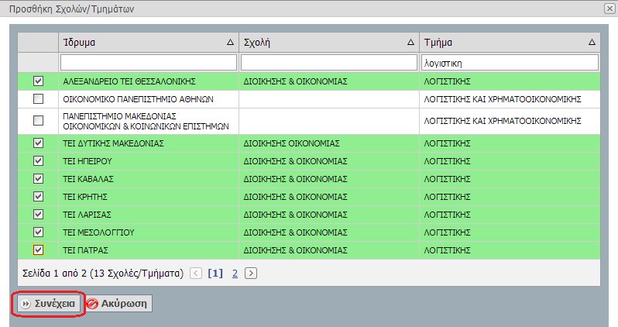Click ΔΙΟΙΚΗΣΗΣ & ΟΙΚΟΝΟΜΙΑΣ in ΤΕΙ ΛΑΡΙΣΑΣ row
This screenshot has width=618, height=327.
click(x=329, y=214)
